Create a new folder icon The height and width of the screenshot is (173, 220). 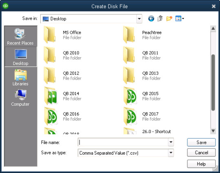coord(169,18)
